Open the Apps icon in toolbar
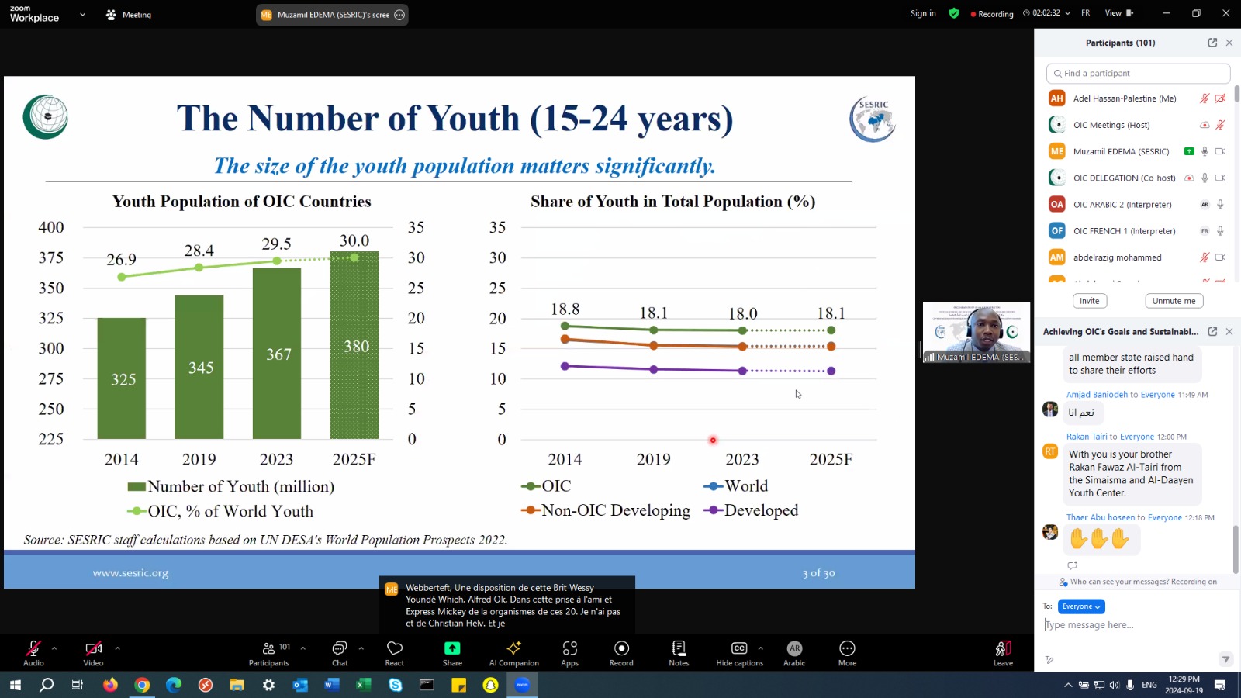The width and height of the screenshot is (1241, 698). click(x=569, y=652)
